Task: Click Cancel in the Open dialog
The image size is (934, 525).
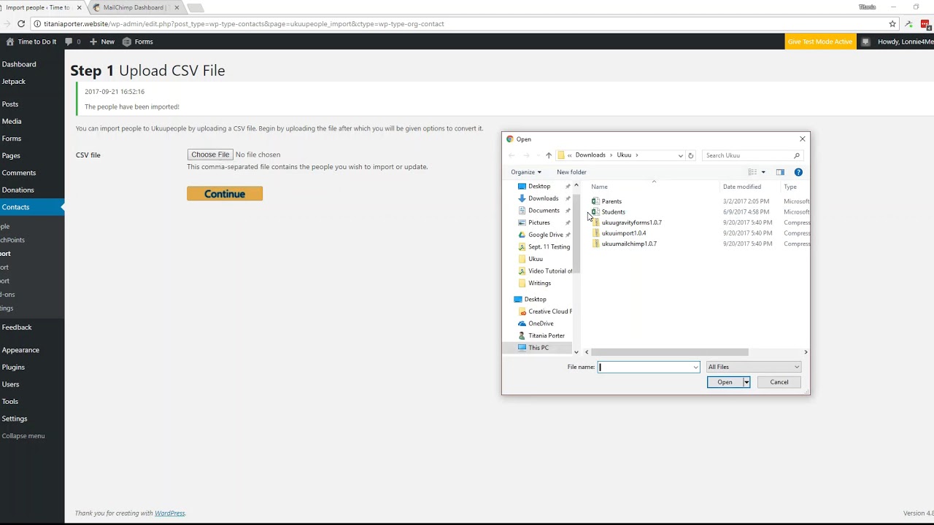Action: point(779,382)
